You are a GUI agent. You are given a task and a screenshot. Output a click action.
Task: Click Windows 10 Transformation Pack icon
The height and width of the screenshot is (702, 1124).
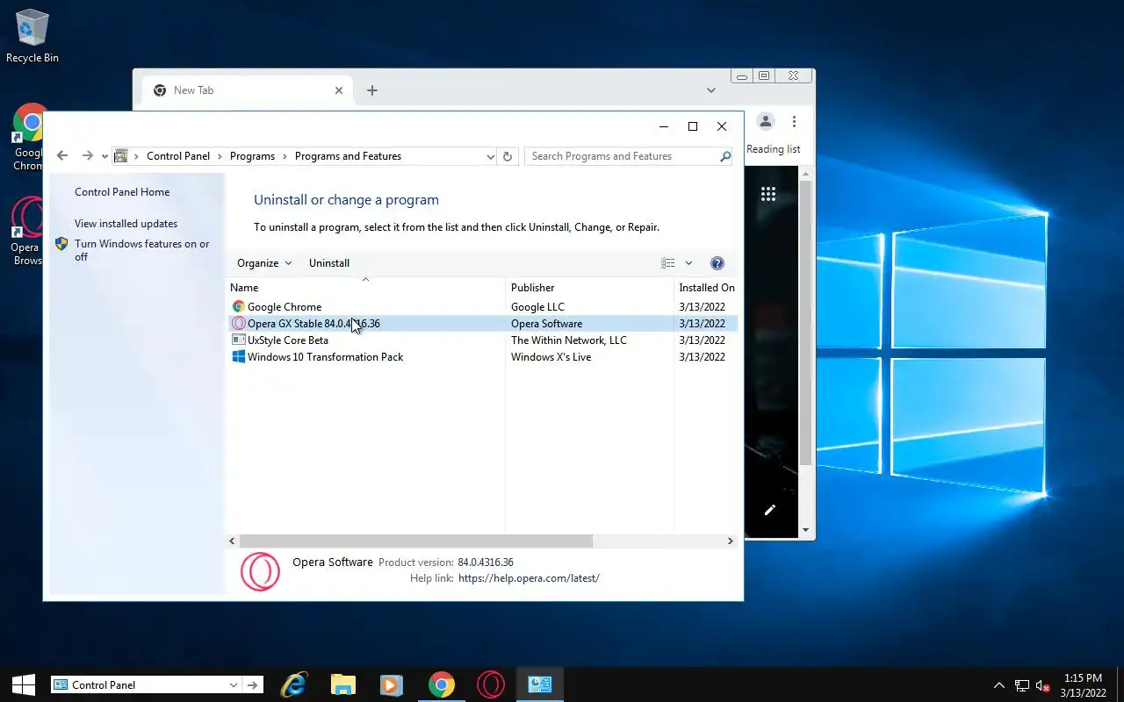pyautogui.click(x=238, y=357)
